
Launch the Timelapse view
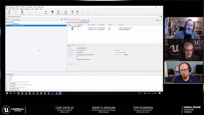tap(58, 12)
